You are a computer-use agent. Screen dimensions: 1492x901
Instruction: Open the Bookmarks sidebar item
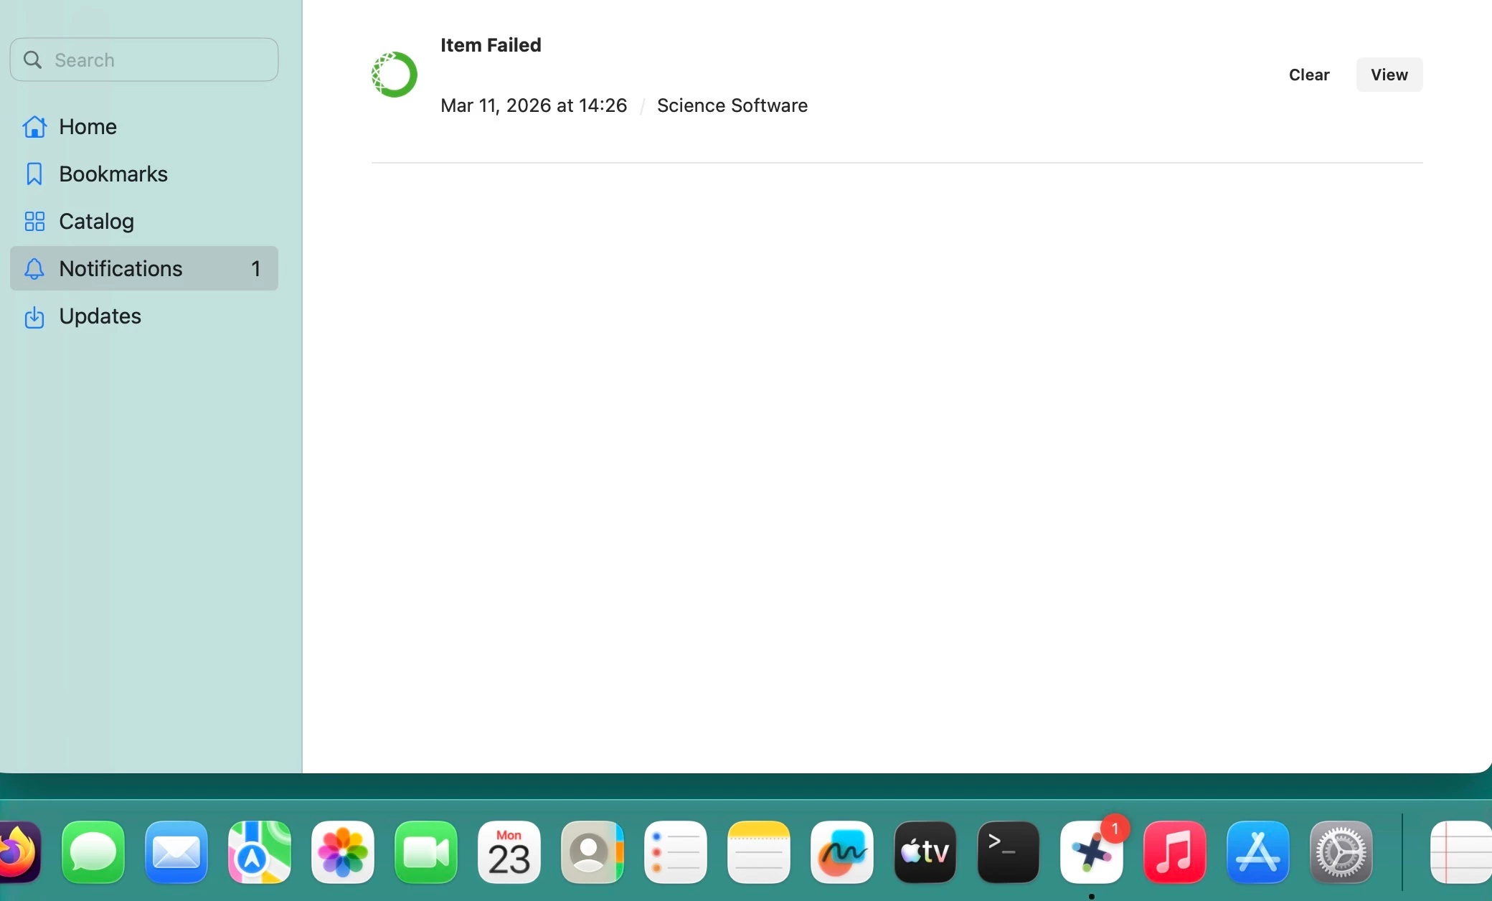113,174
